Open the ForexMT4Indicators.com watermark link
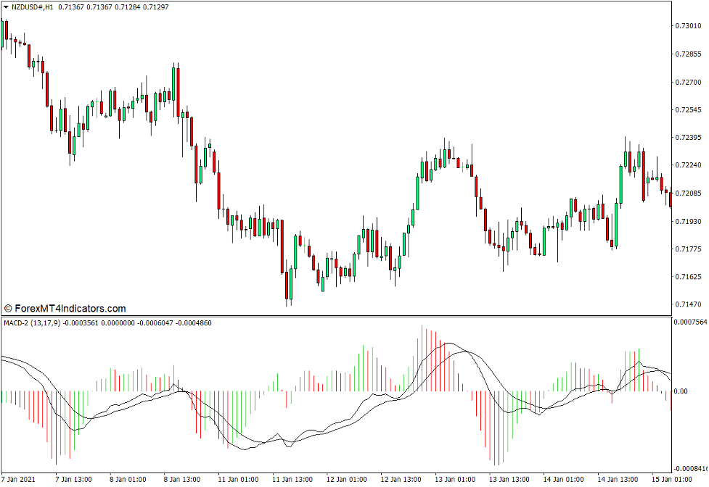The height and width of the screenshot is (487, 709). 65,307
